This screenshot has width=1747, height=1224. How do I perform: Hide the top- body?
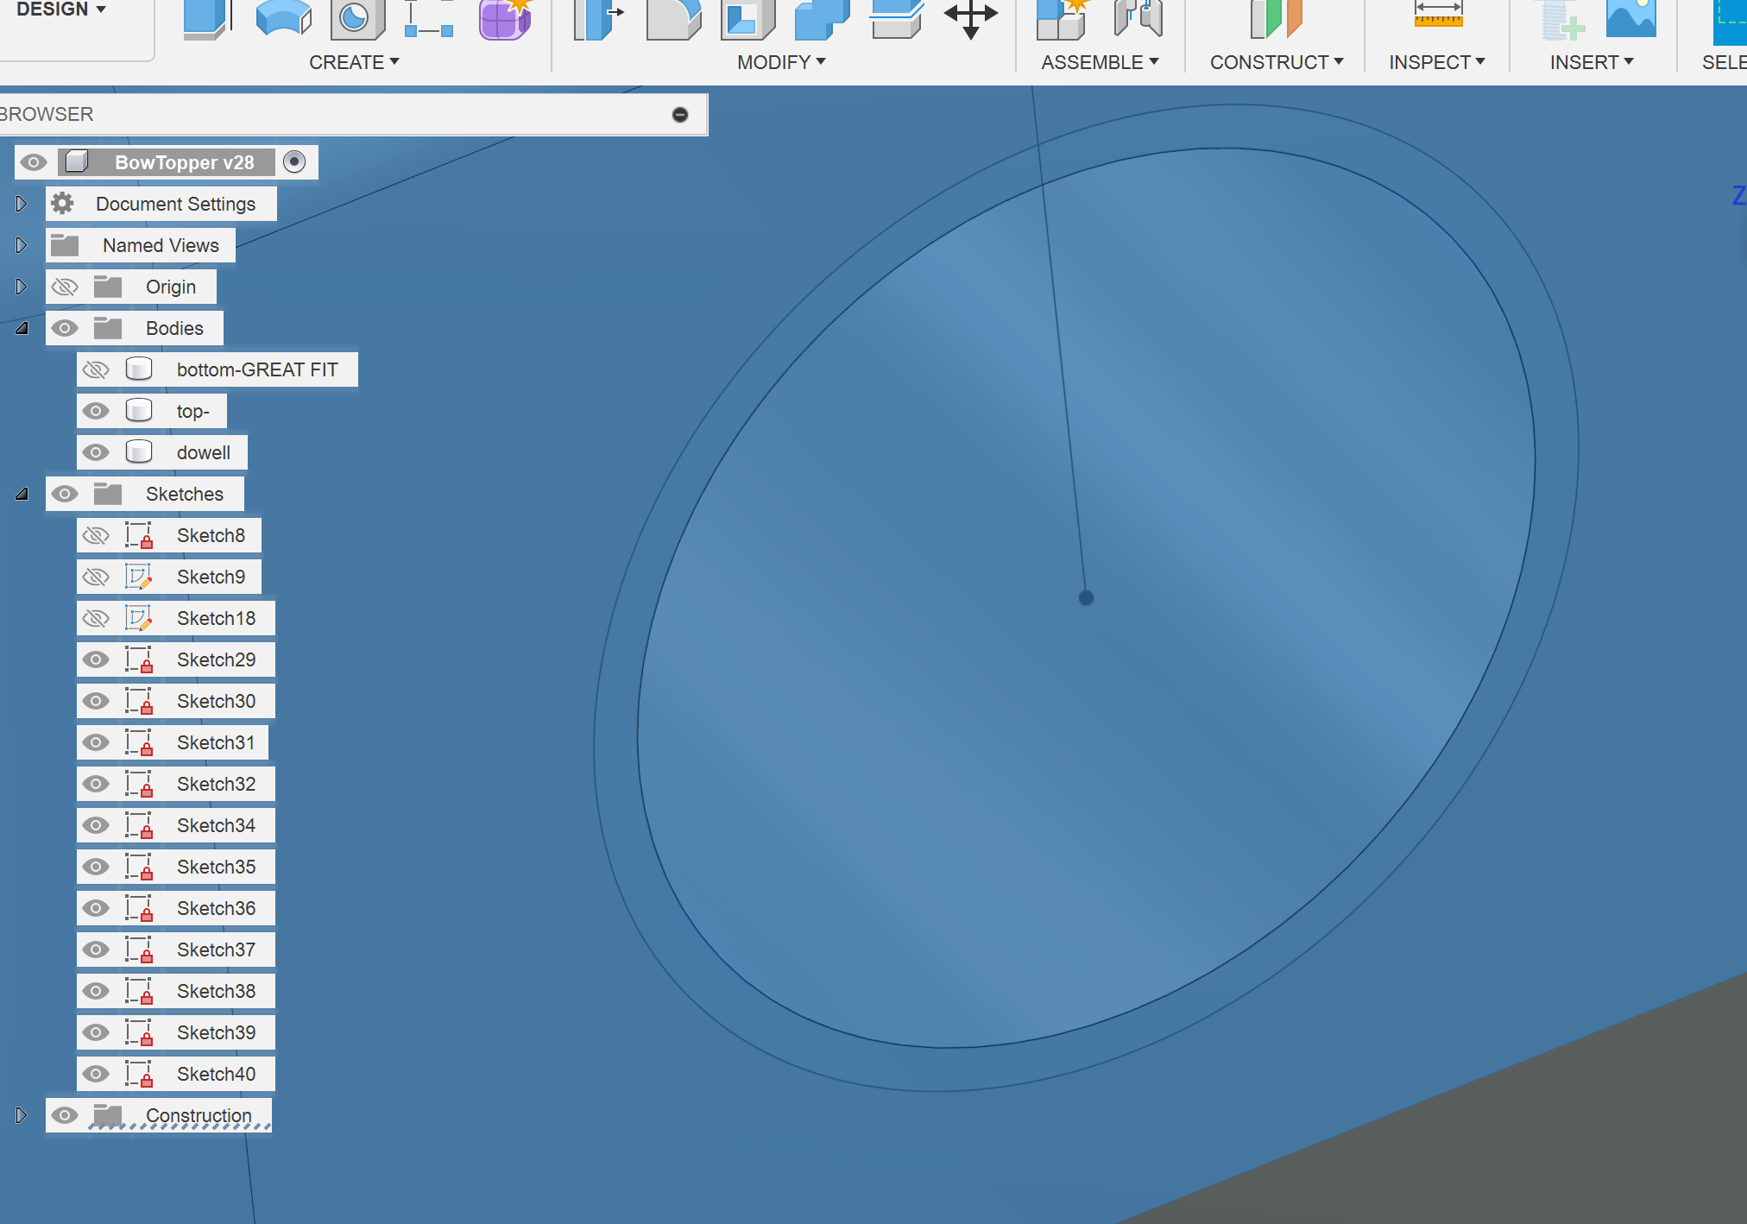pos(96,411)
